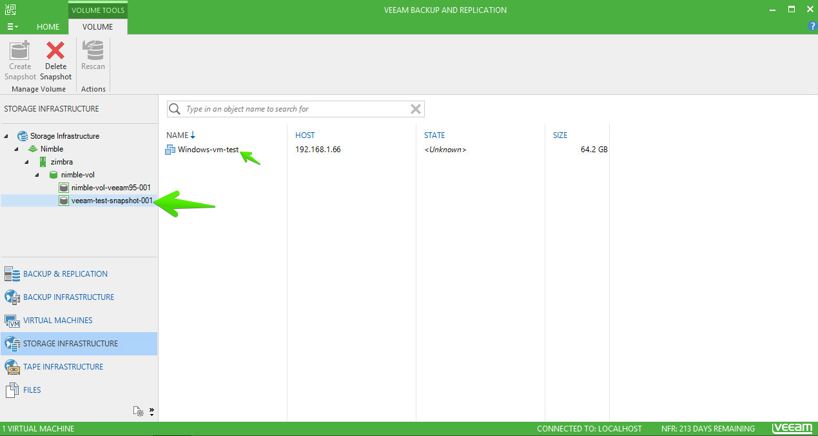Screen dimensions: 818x436
Task: Click the application icon in title bar
Action: pos(9,10)
